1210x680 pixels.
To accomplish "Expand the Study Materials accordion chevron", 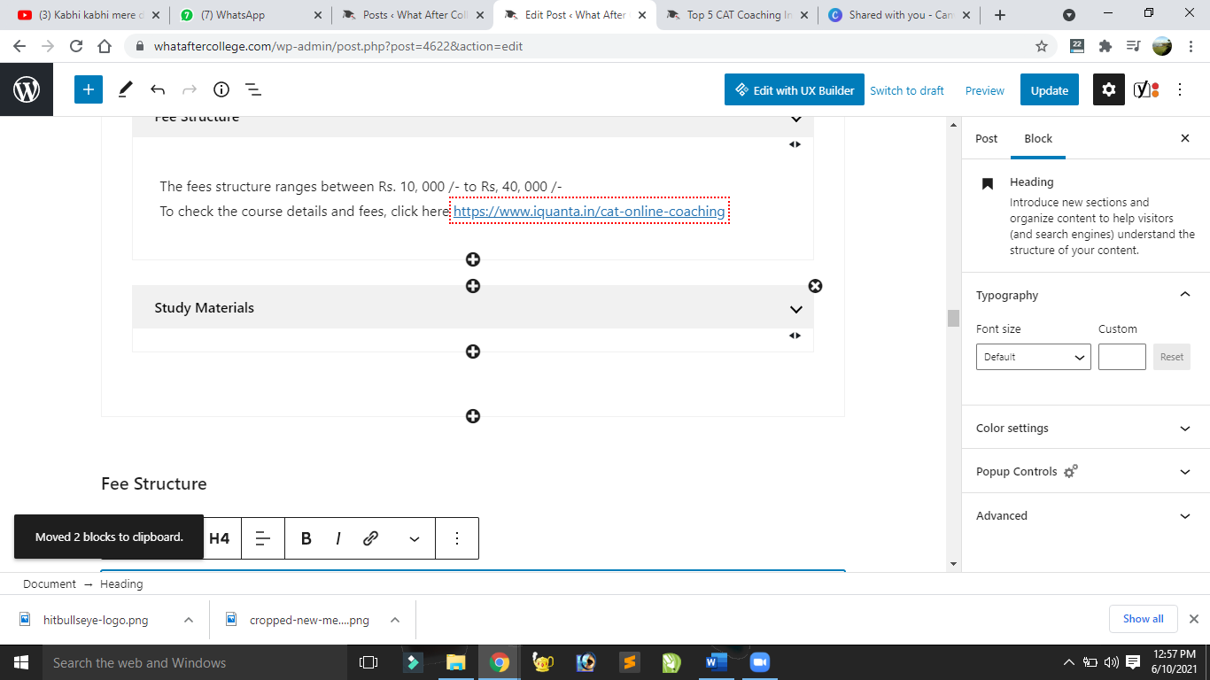I will [x=795, y=309].
